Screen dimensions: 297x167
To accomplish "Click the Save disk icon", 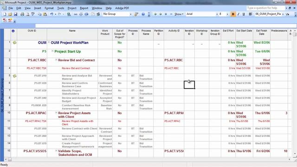I will coord(15,14).
